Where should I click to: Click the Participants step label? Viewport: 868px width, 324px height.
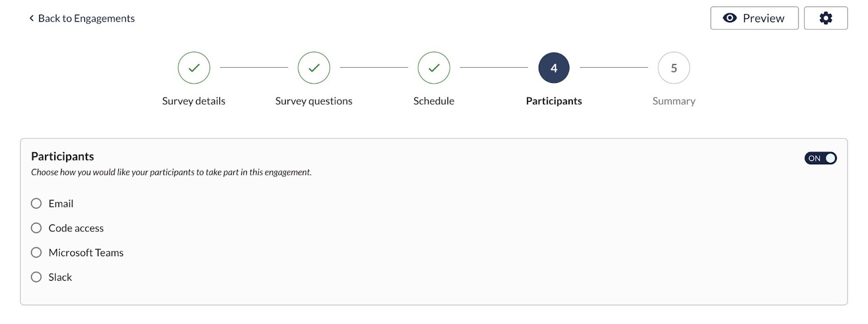point(554,101)
